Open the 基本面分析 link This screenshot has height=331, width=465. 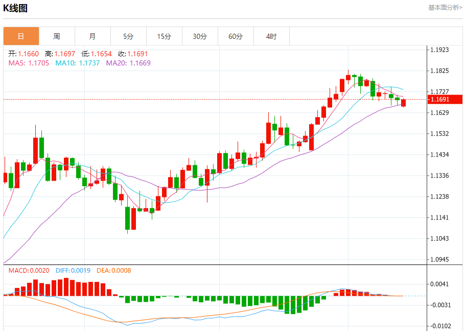pos(445,8)
